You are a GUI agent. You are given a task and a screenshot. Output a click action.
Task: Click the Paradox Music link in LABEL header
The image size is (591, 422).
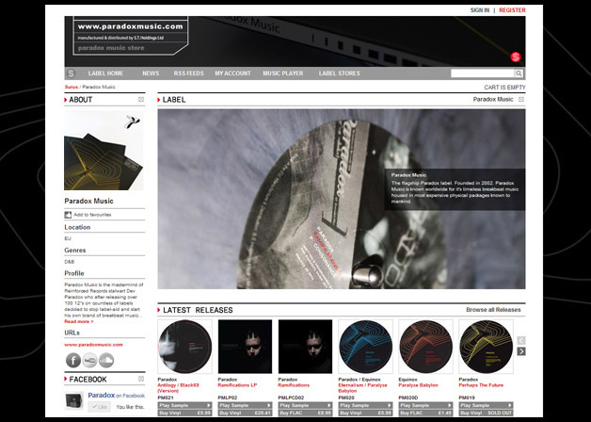click(x=493, y=99)
